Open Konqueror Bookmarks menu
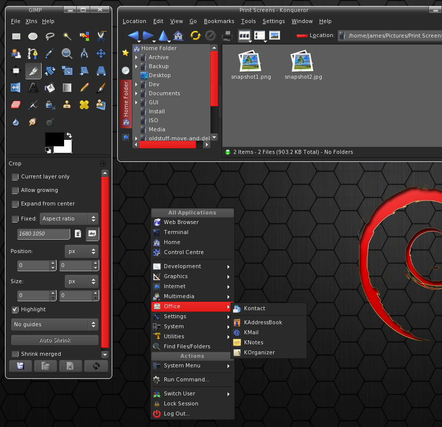Viewport: 442px width, 427px height. pos(219,21)
